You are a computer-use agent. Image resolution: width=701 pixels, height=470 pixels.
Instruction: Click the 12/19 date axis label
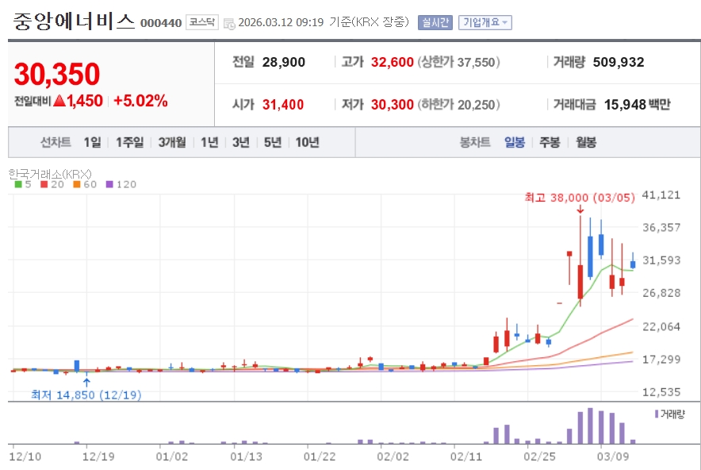point(98,457)
